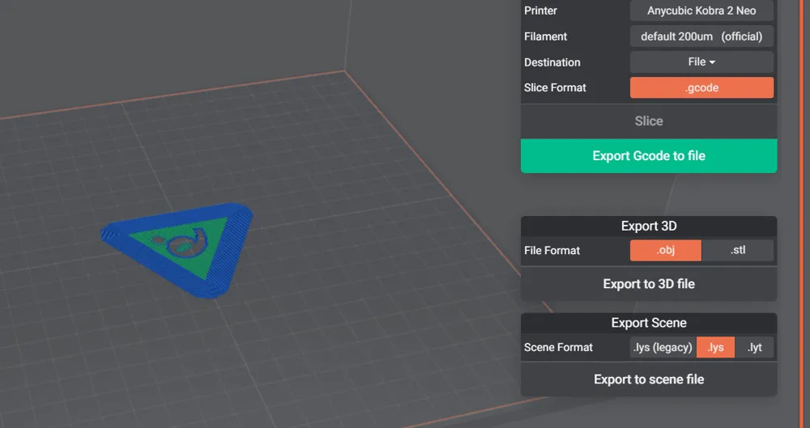Click the Export to scene file button
Screen dimensions: 810x428
point(649,379)
